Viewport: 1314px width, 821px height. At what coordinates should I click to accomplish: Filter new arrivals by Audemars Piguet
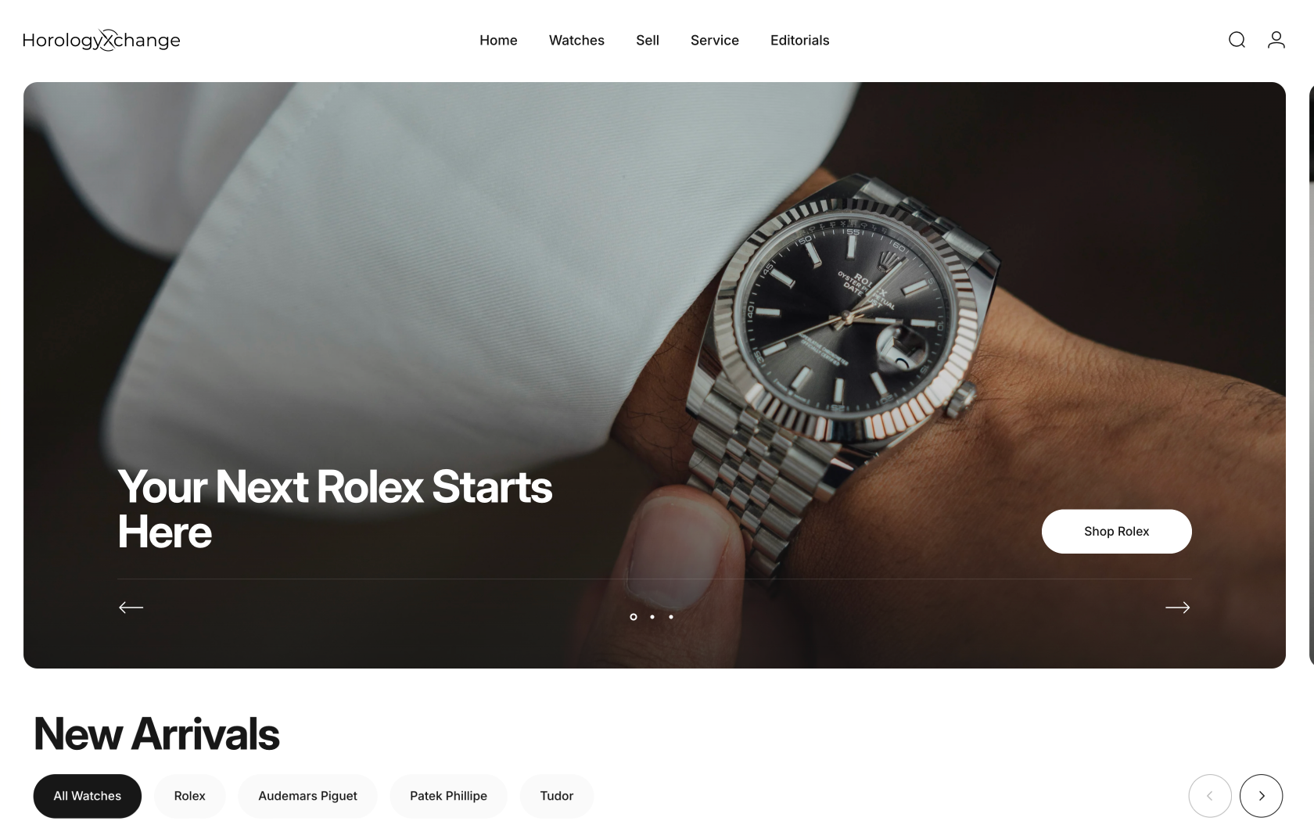[x=307, y=796]
